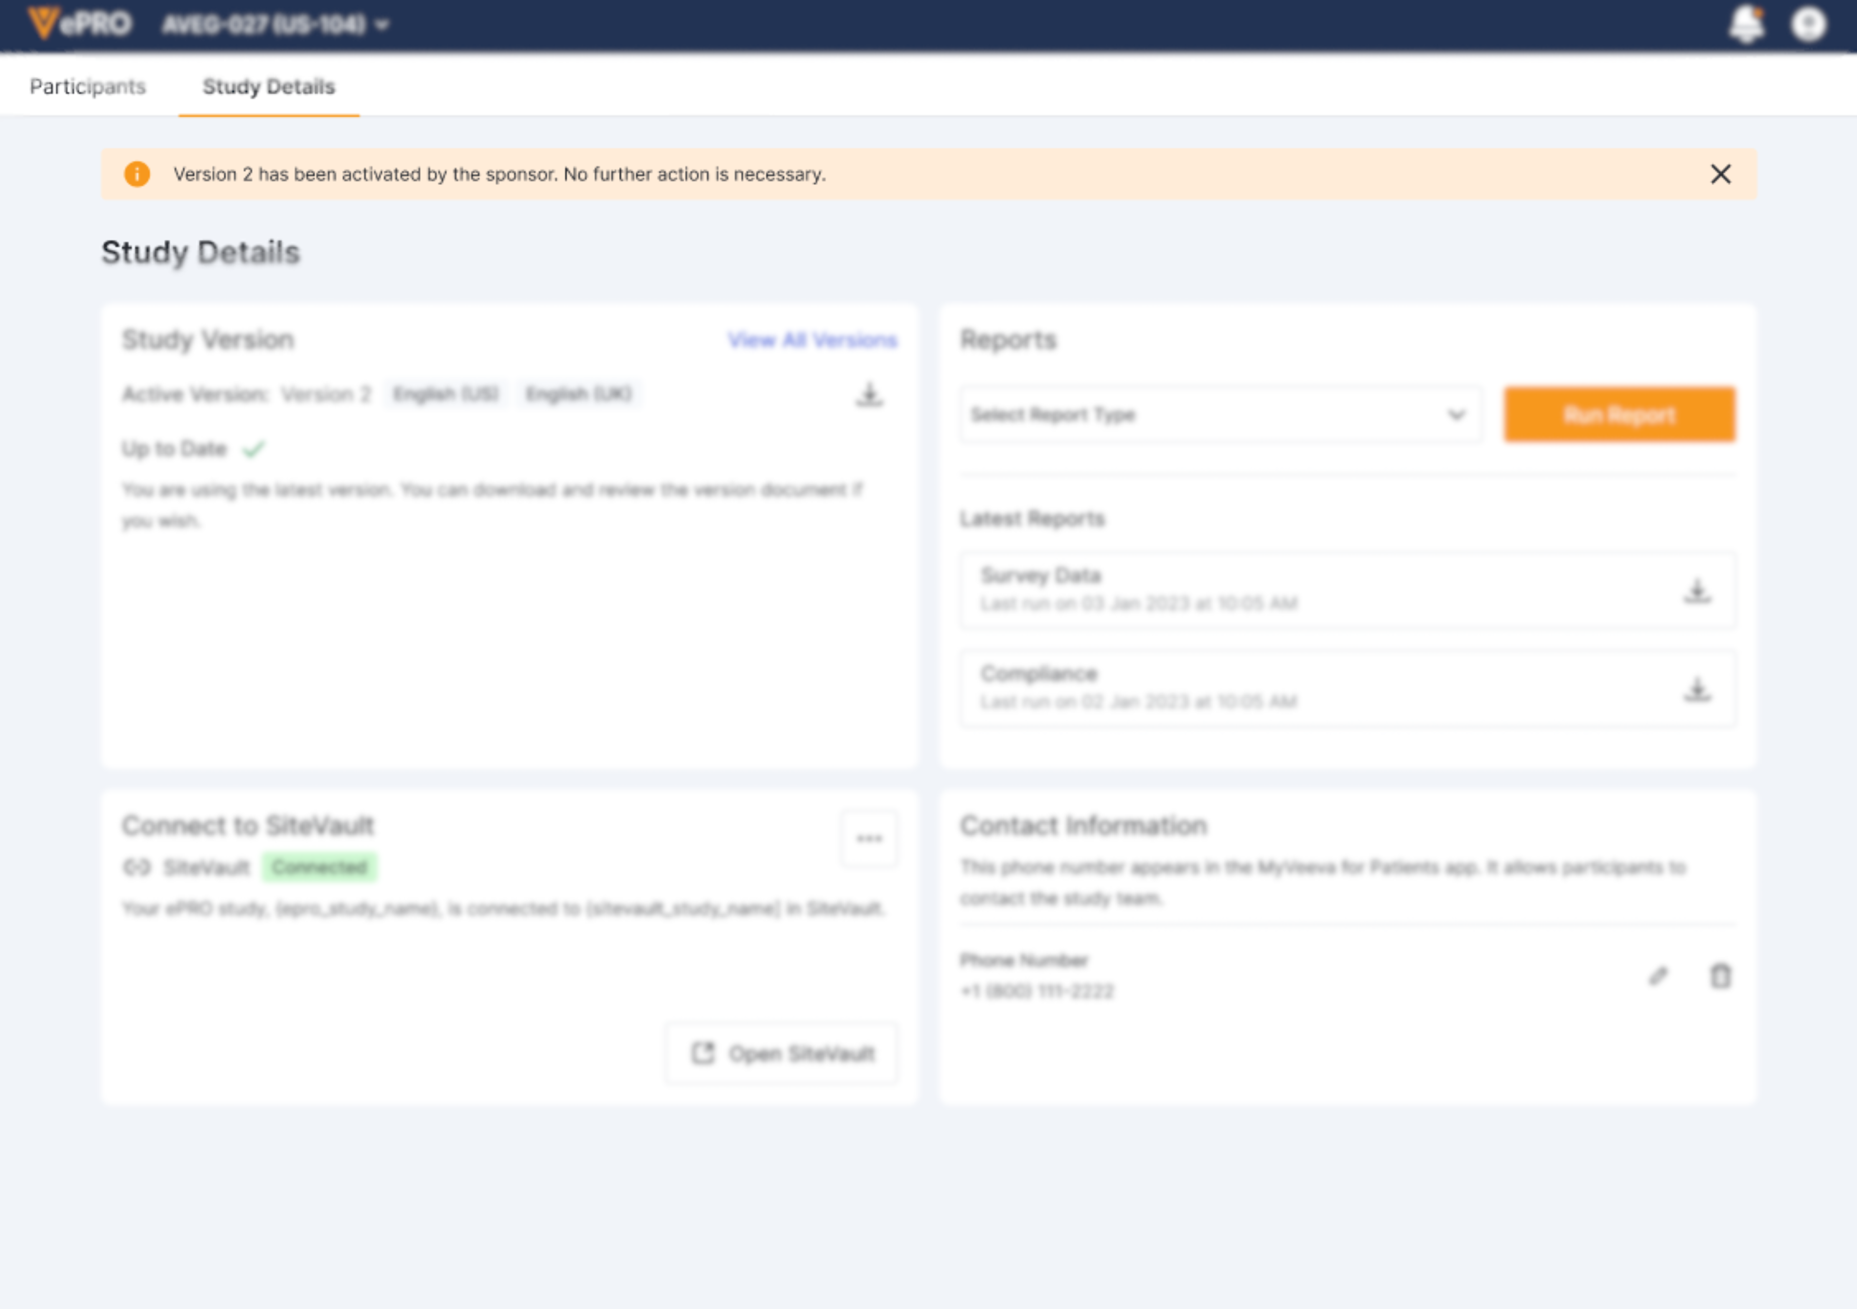Open the user profile avatar

coord(1808,23)
